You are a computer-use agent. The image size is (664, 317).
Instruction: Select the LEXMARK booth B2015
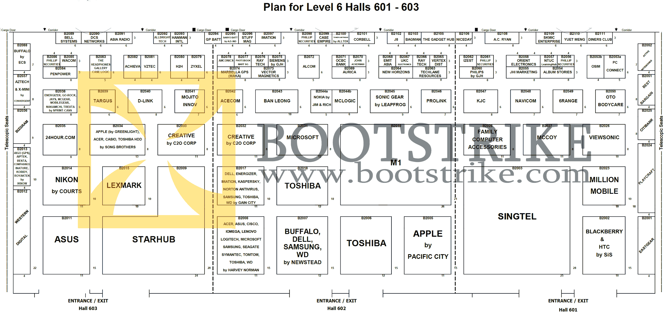click(x=124, y=186)
